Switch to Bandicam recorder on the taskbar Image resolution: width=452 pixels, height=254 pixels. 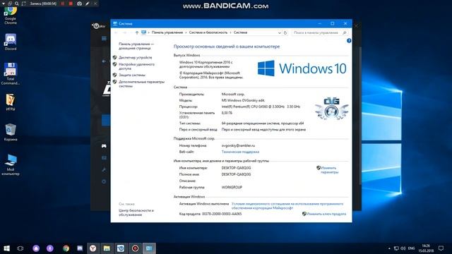tap(135, 248)
